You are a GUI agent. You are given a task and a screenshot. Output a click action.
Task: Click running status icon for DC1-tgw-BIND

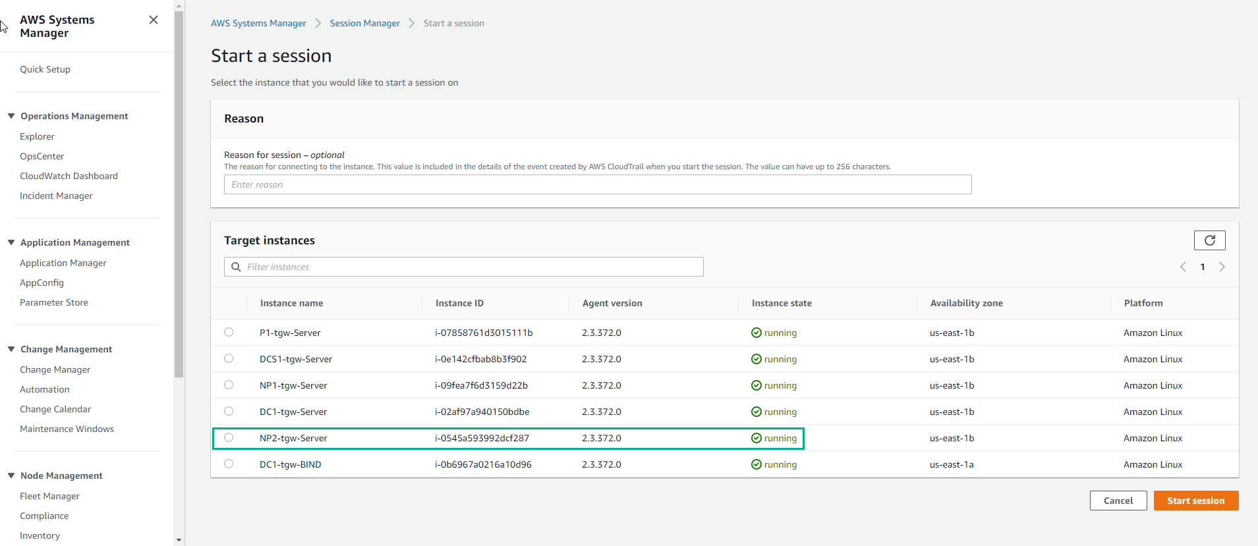coord(757,464)
